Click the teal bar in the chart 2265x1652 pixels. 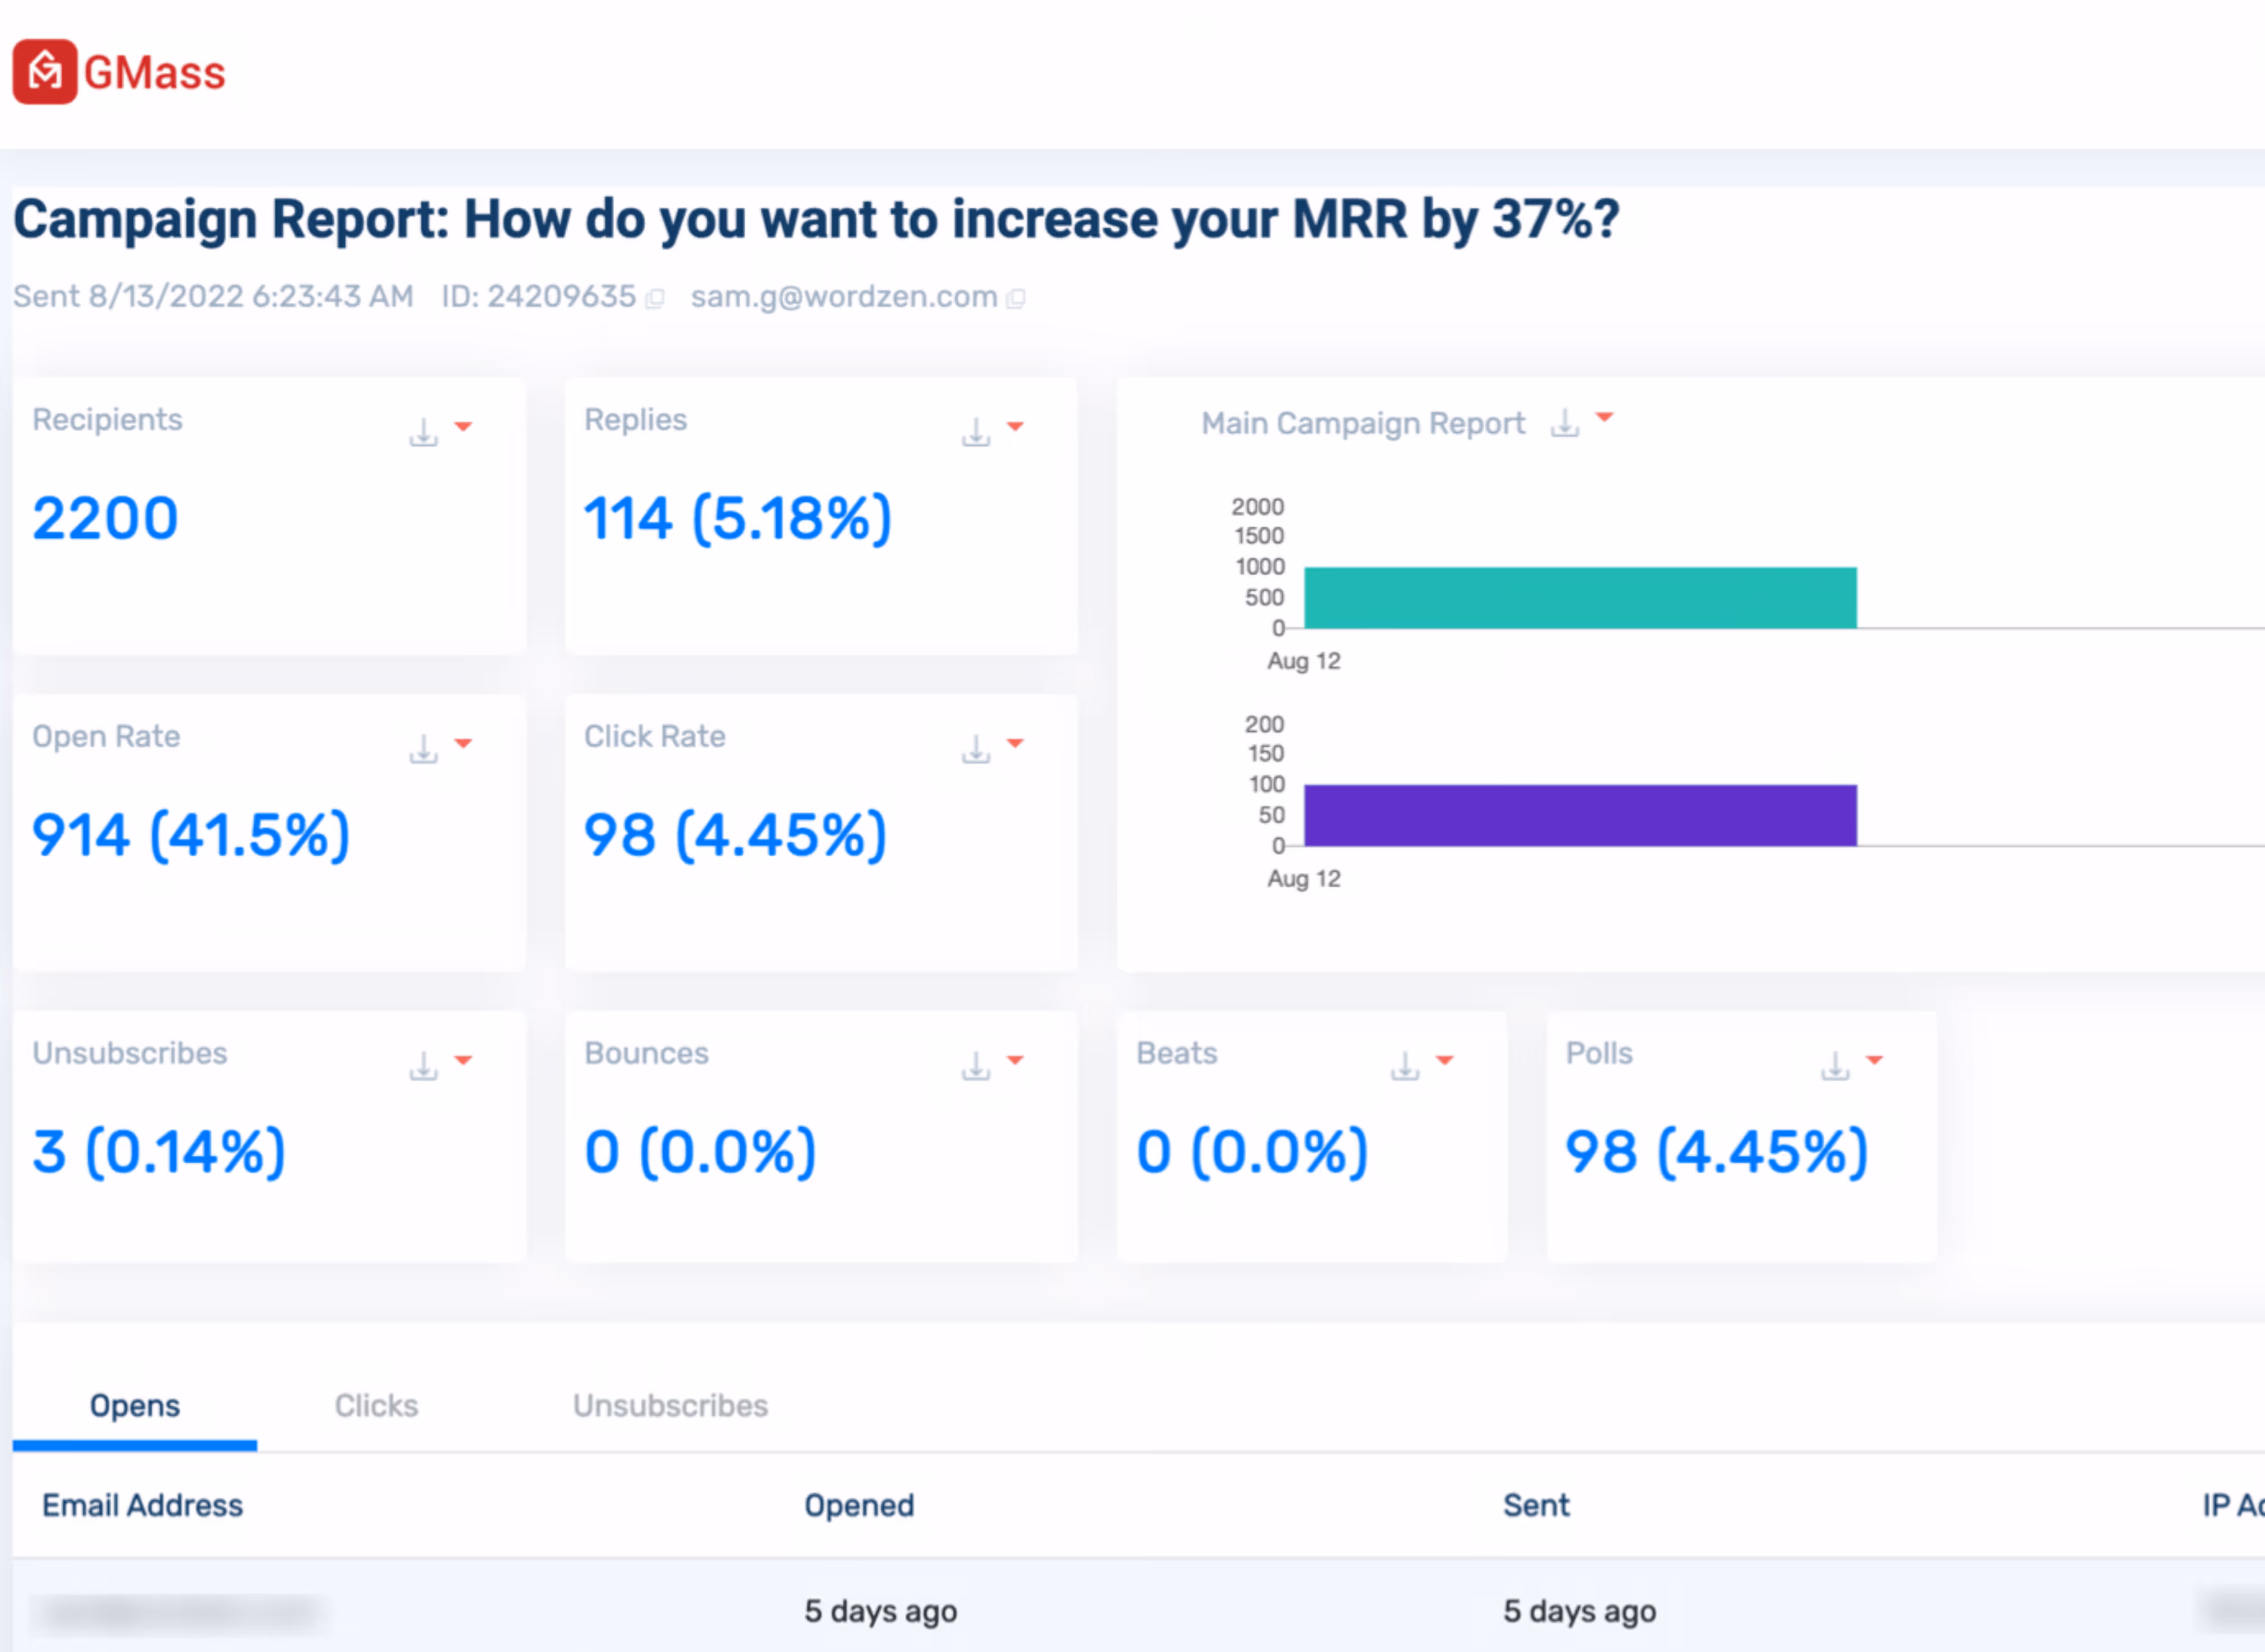1580,598
